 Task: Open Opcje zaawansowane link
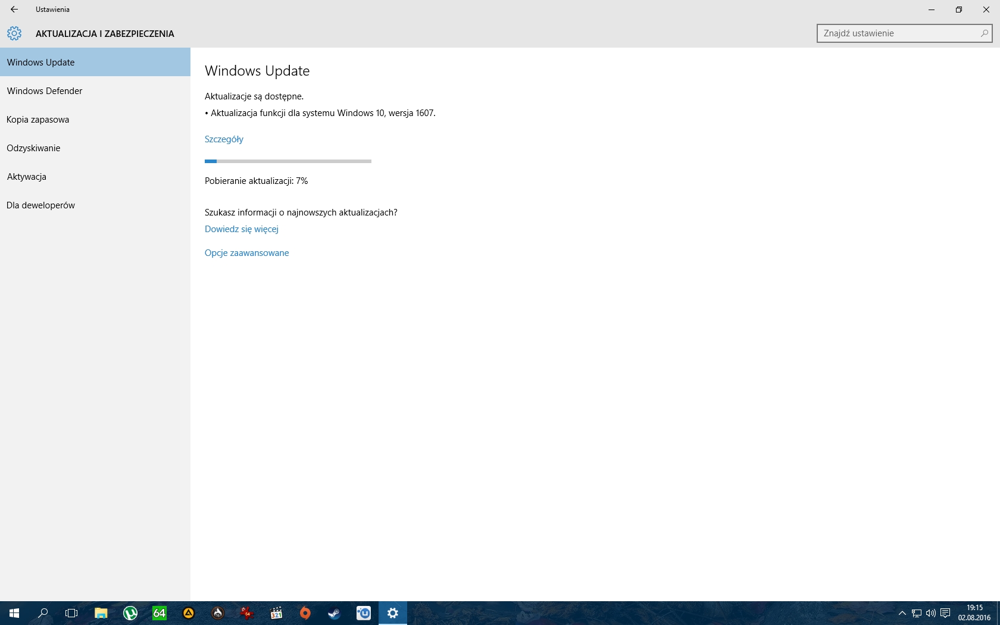[x=247, y=253]
